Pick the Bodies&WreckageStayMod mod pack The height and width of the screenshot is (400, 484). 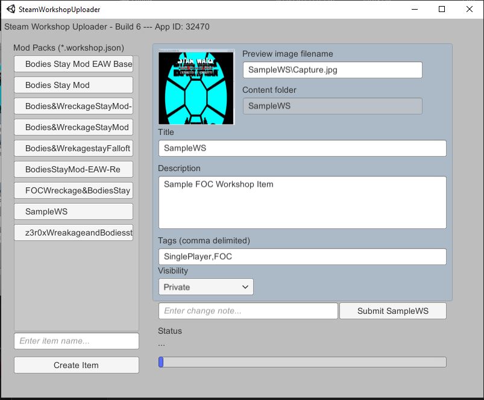point(74,127)
